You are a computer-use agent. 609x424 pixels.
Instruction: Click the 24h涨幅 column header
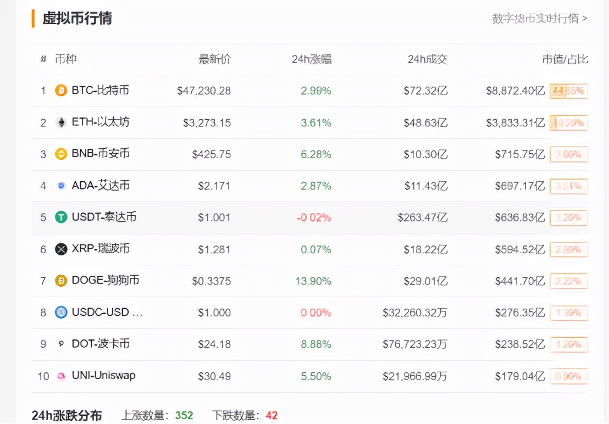pos(312,59)
